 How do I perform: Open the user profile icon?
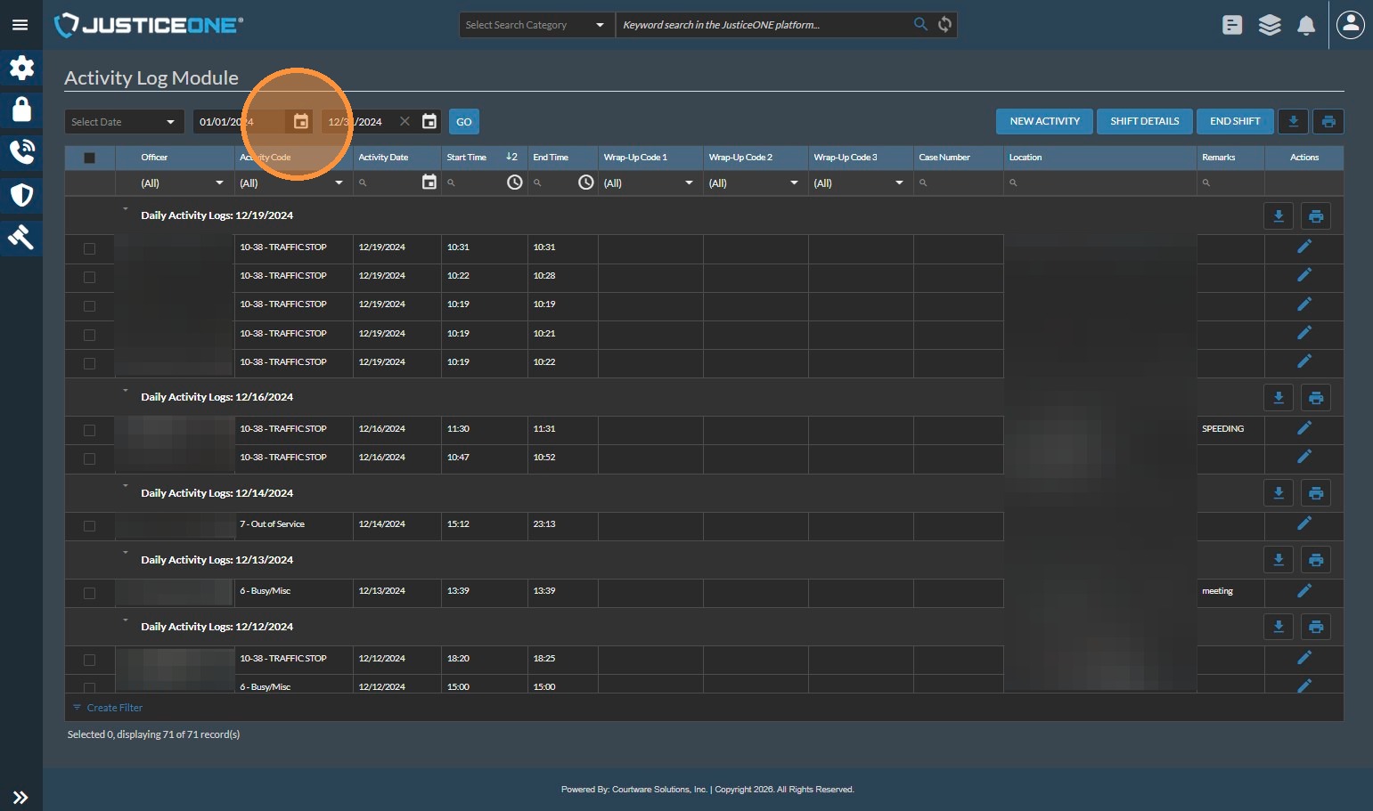1350,25
